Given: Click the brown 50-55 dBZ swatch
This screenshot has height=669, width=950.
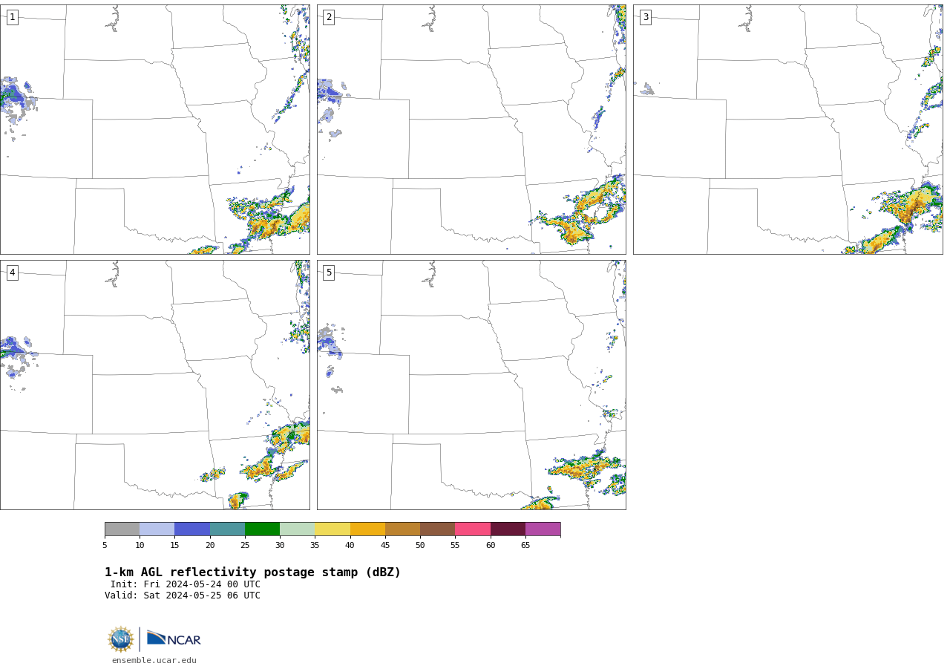Looking at the screenshot, I should pyautogui.click(x=437, y=529).
